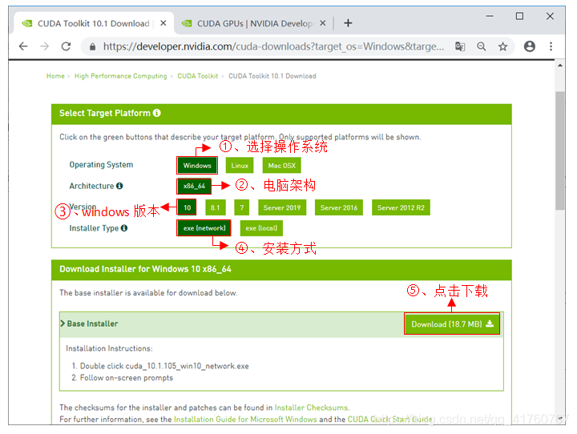Open the zoom magnifier icon
This screenshot has height=434, width=577.
pos(482,46)
